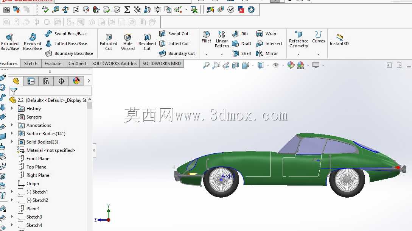Toggle Instant3D
412x231 pixels.
pyautogui.click(x=339, y=39)
